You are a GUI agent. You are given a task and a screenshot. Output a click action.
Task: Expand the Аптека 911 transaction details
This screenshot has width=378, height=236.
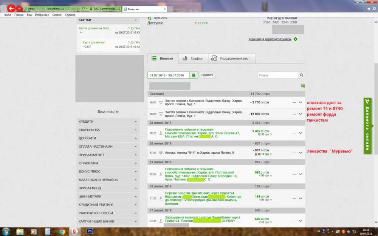point(301,153)
